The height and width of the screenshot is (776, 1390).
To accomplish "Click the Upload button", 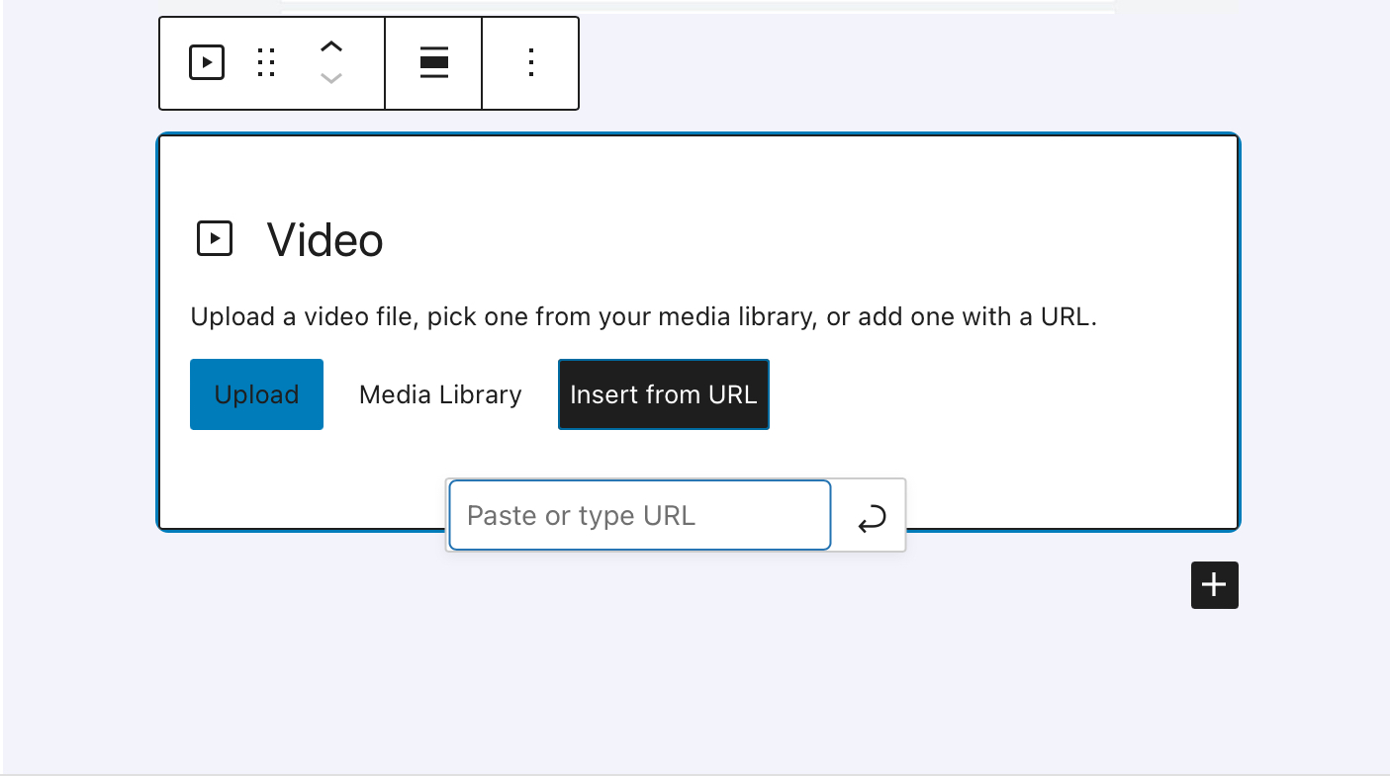I will (256, 394).
